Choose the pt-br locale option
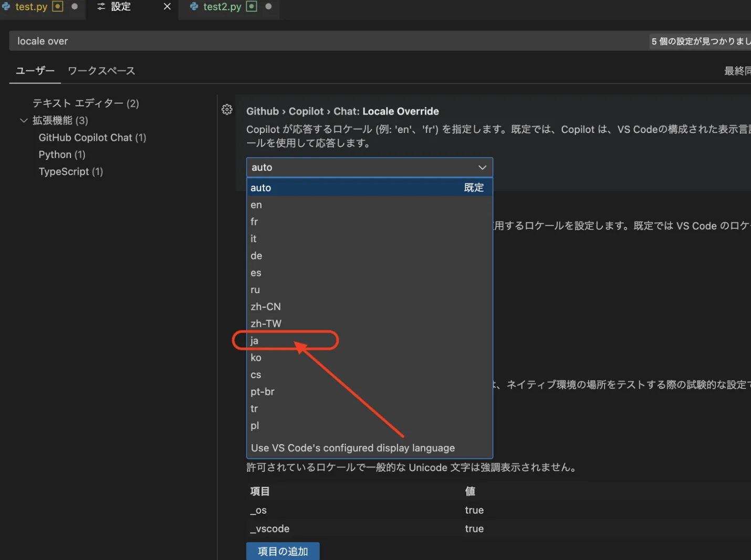 click(370, 391)
